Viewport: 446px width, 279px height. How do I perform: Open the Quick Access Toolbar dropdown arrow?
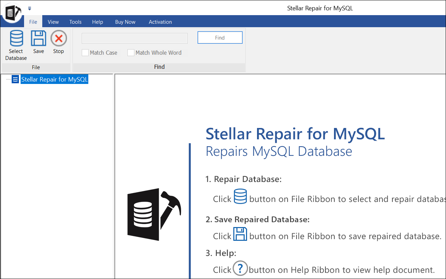[30, 8]
